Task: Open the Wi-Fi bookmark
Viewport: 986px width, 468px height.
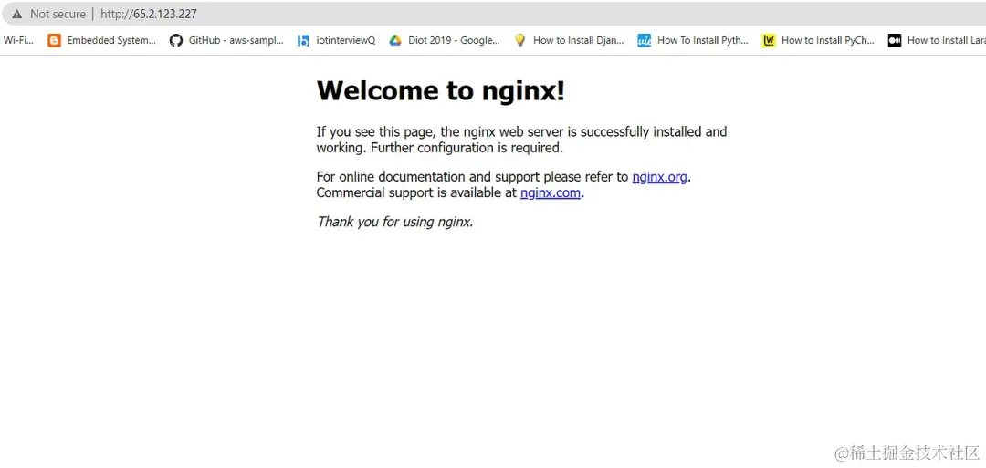Action: [18, 40]
